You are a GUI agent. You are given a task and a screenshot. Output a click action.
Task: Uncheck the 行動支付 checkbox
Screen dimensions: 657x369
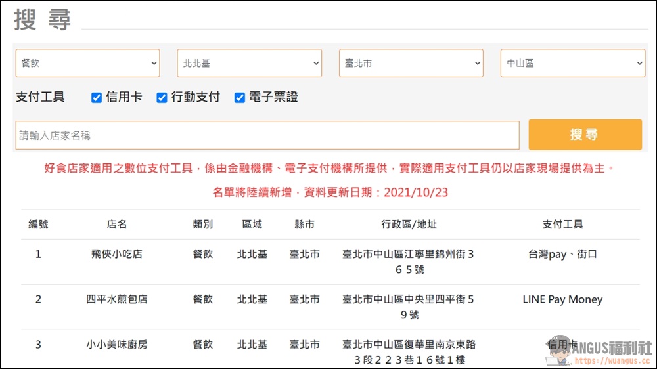(162, 98)
